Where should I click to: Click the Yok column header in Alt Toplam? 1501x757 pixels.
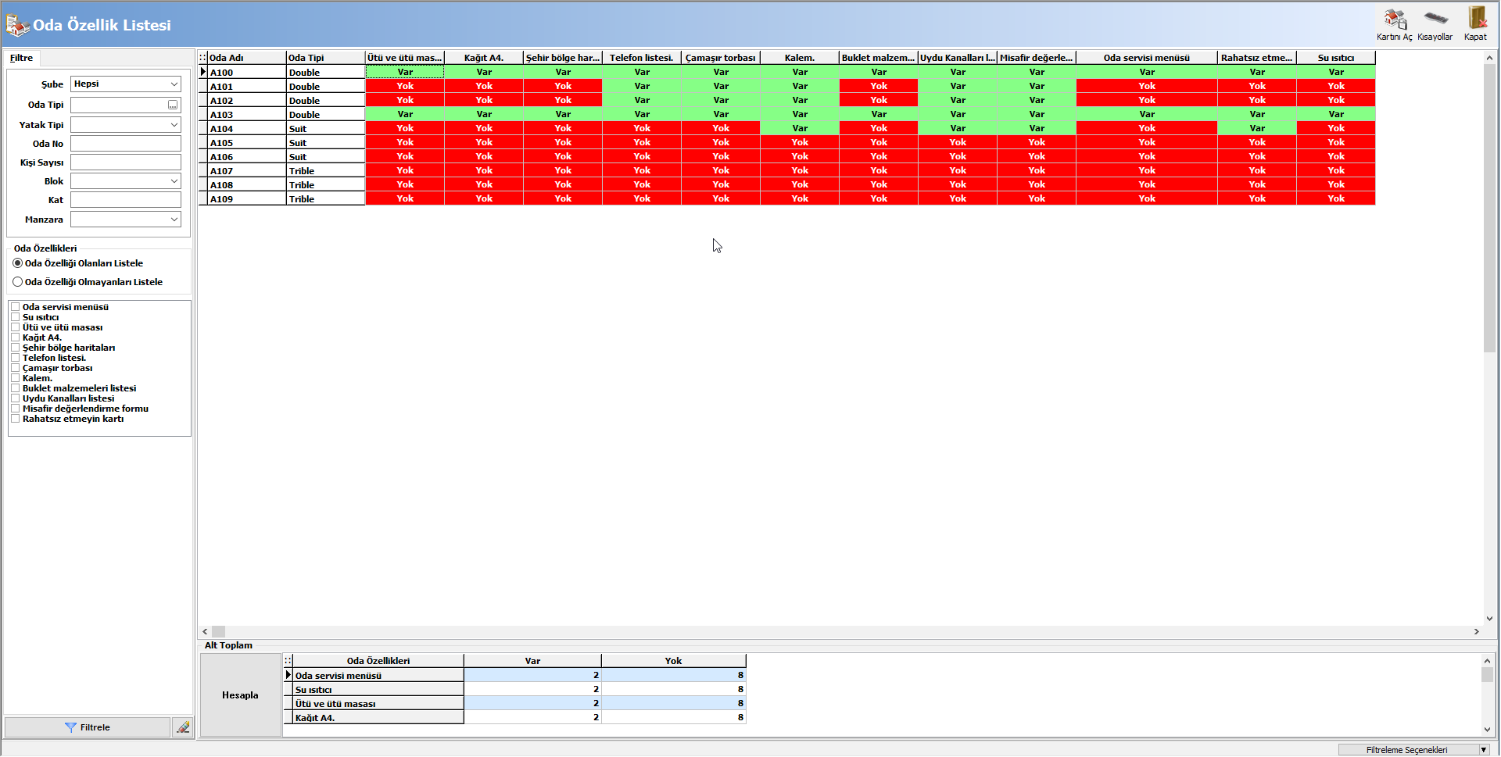[x=674, y=661]
